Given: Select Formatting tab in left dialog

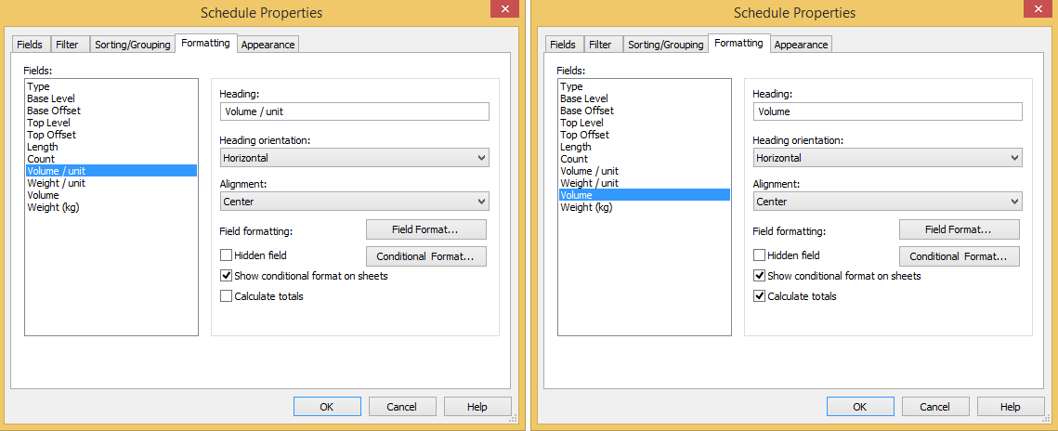Looking at the screenshot, I should point(206,43).
